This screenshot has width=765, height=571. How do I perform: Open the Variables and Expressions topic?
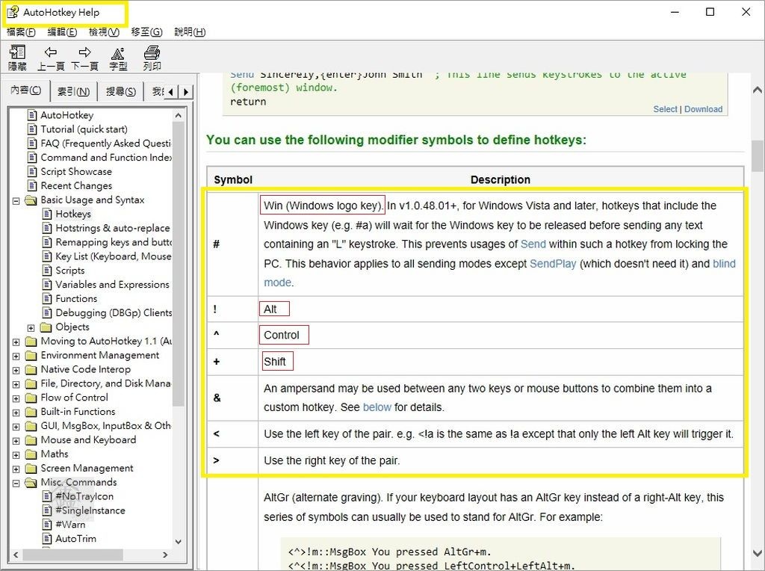pos(112,285)
